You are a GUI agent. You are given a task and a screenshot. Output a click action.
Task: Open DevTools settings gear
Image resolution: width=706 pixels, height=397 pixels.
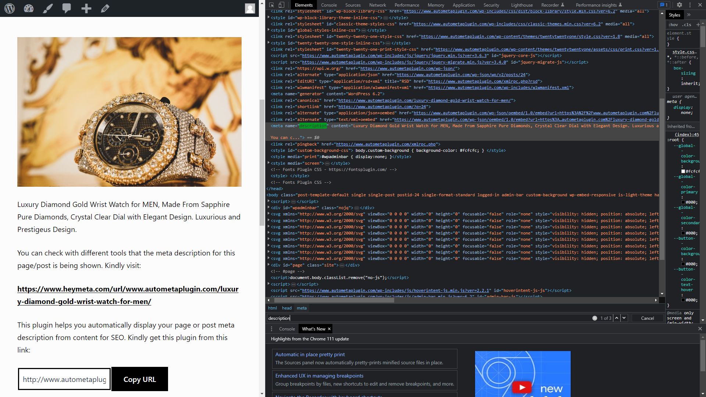coord(679,5)
